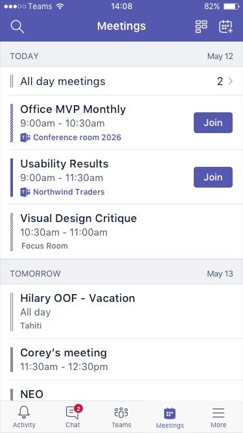243x433 pixels.
Task: Open the More hamburger menu
Action: coord(218,413)
